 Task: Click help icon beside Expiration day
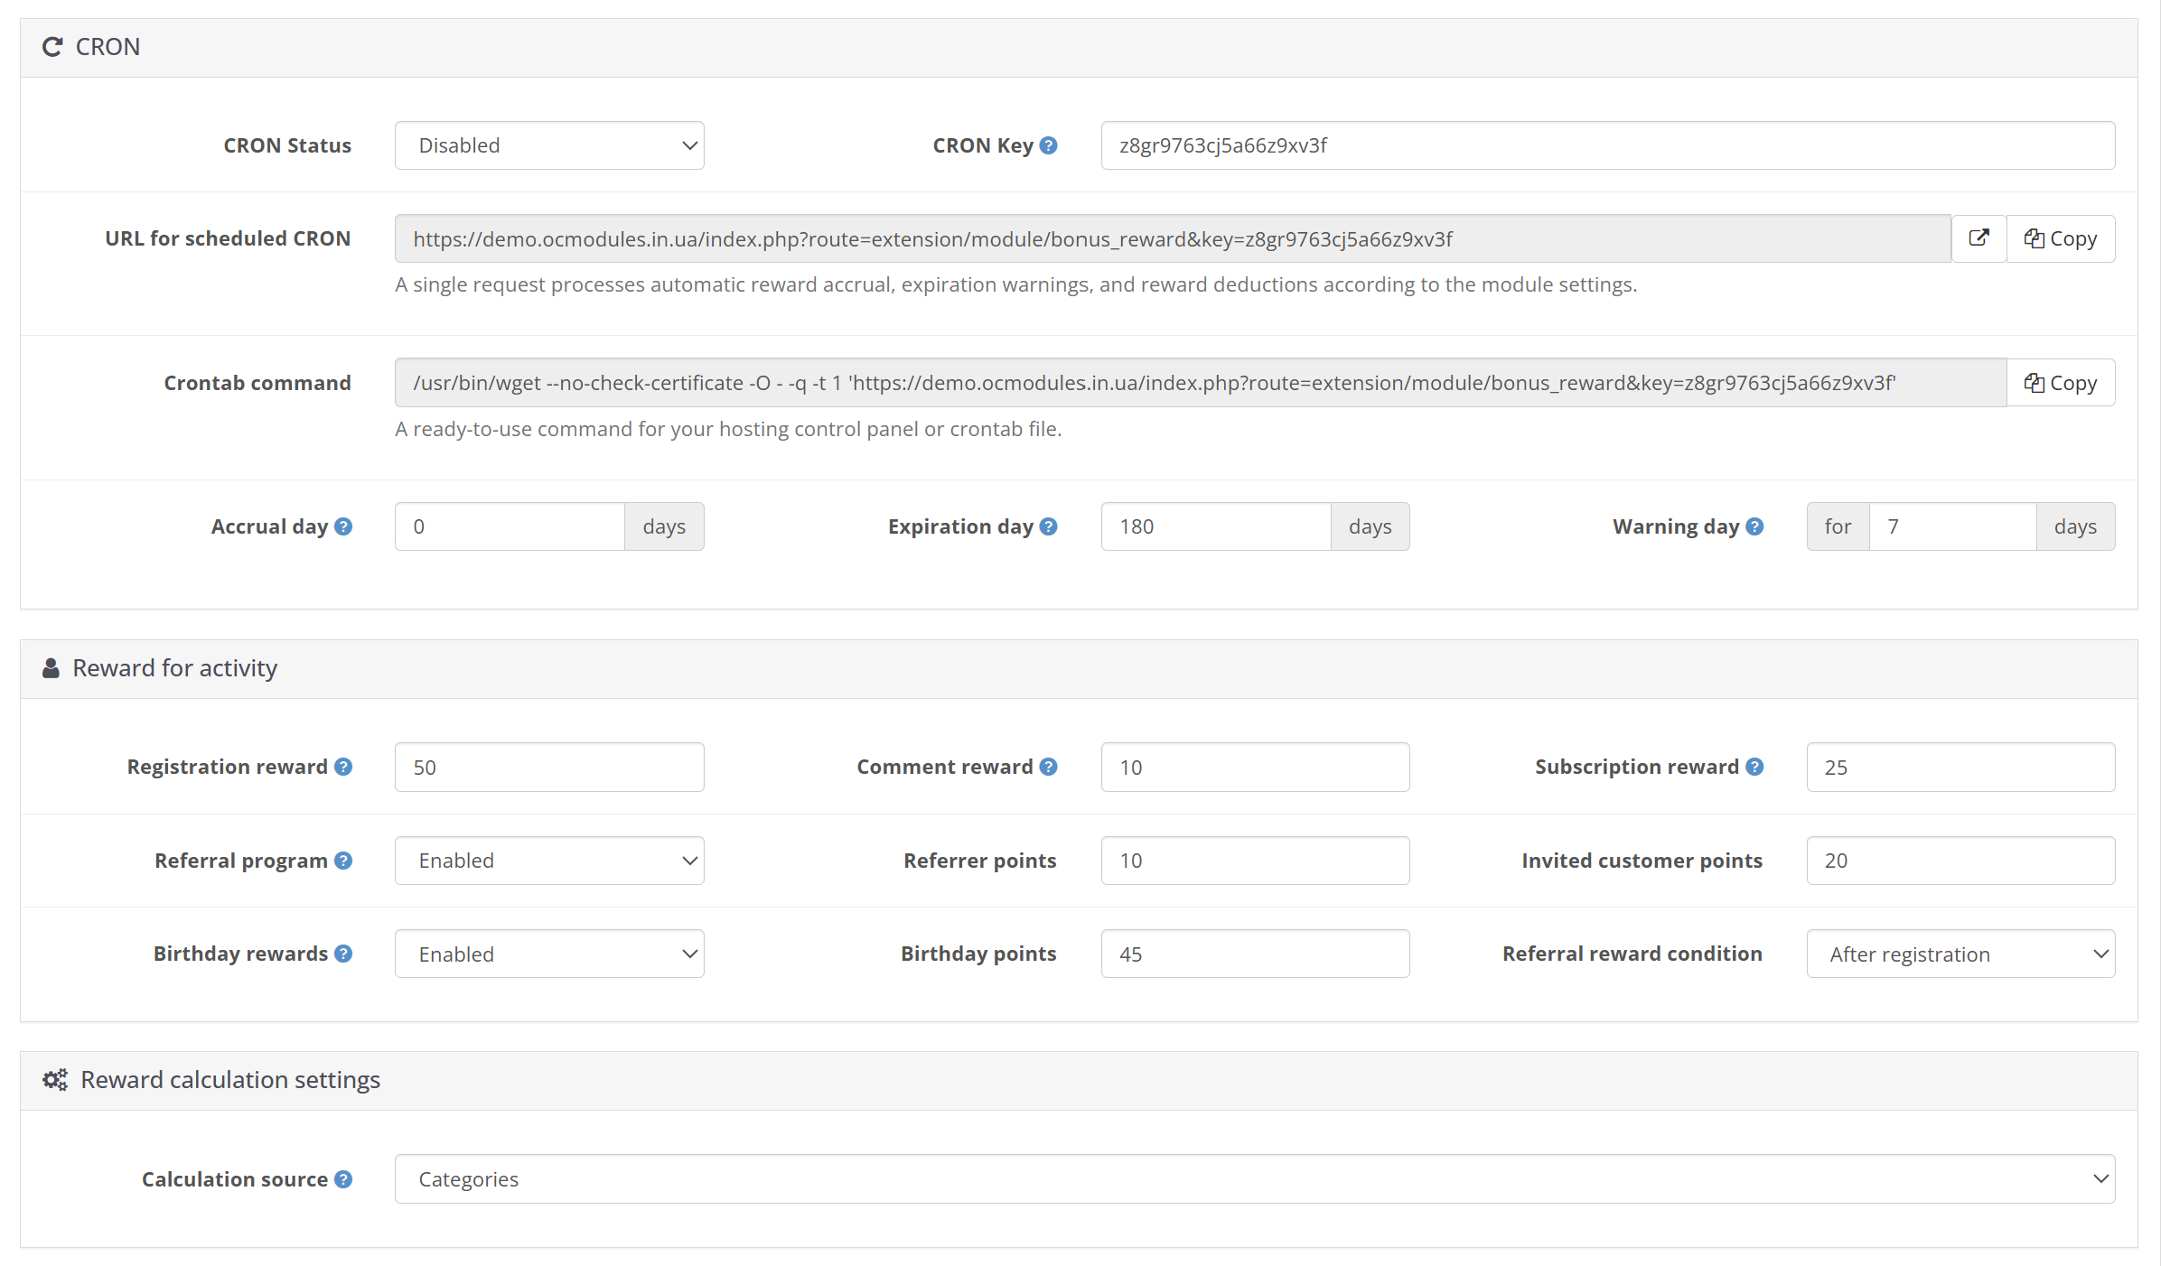[1048, 526]
